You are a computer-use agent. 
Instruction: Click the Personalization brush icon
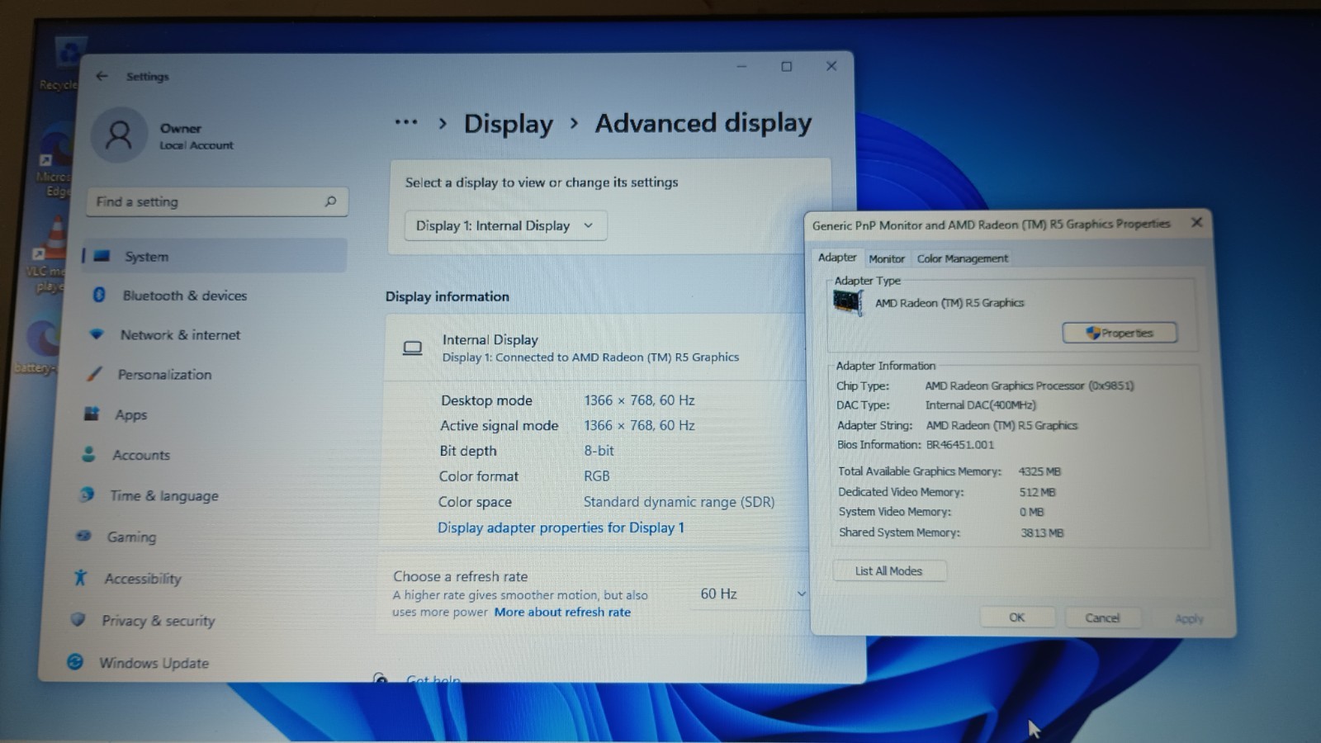coord(94,374)
